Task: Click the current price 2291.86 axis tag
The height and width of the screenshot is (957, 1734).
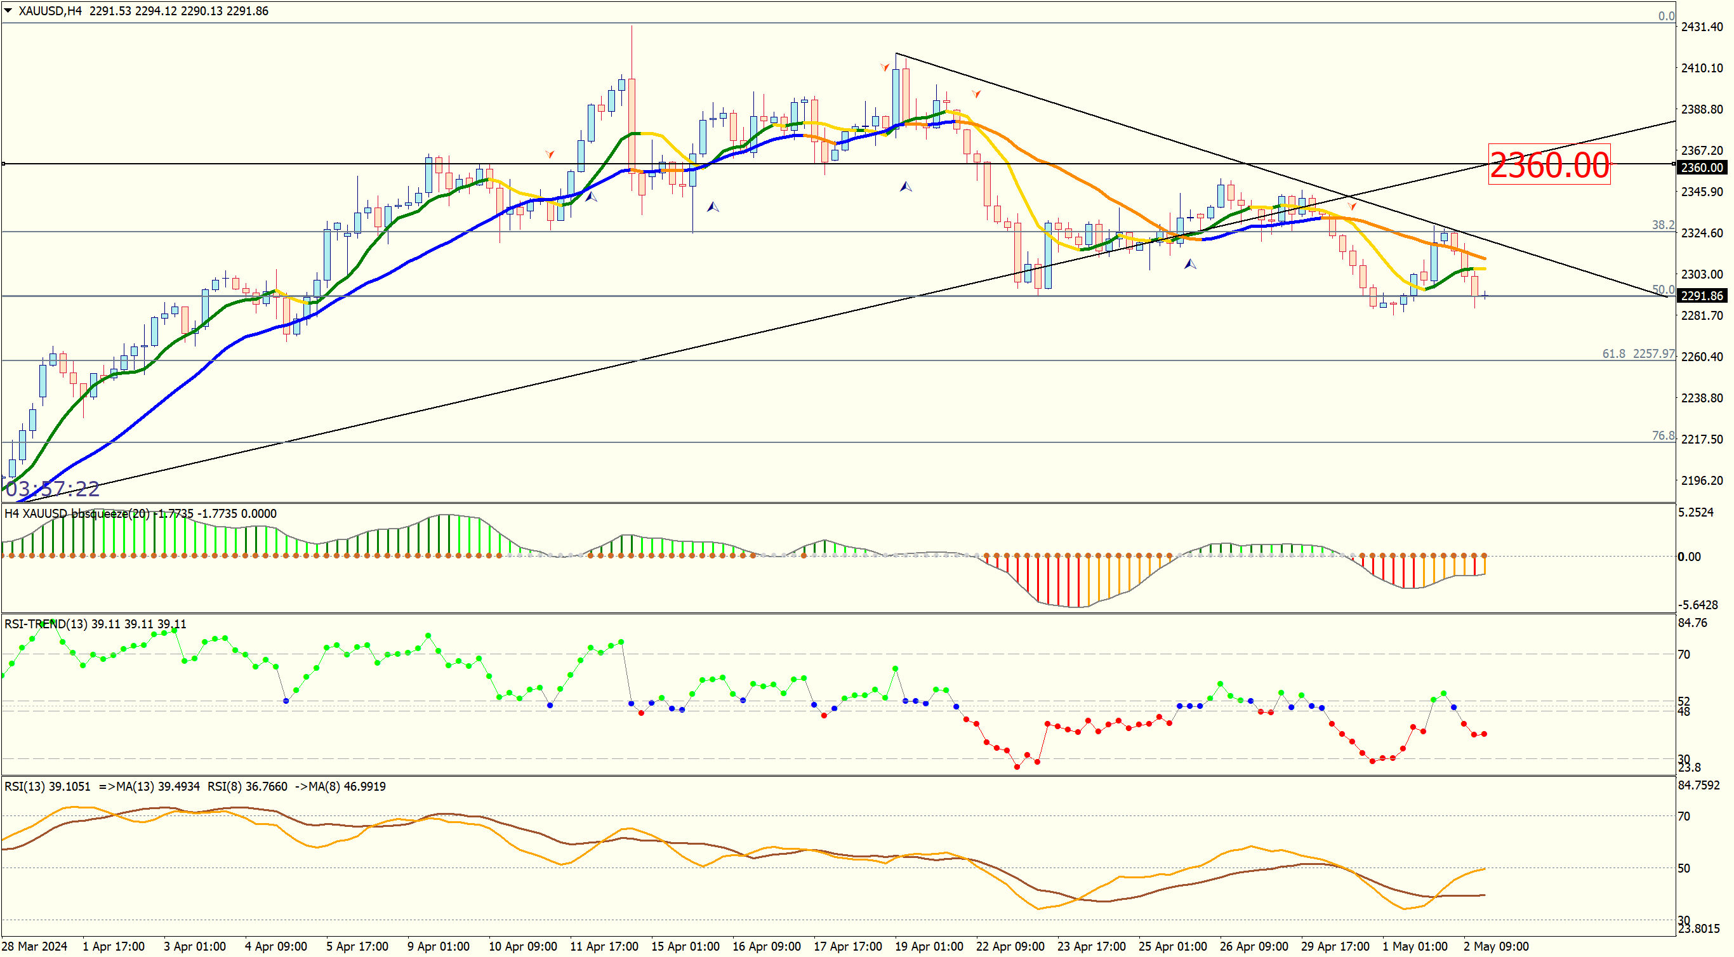Action: click(x=1701, y=296)
